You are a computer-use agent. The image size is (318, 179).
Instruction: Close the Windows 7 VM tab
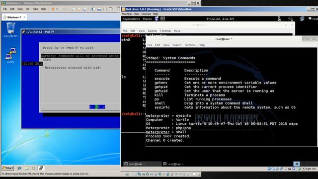coord(24,17)
